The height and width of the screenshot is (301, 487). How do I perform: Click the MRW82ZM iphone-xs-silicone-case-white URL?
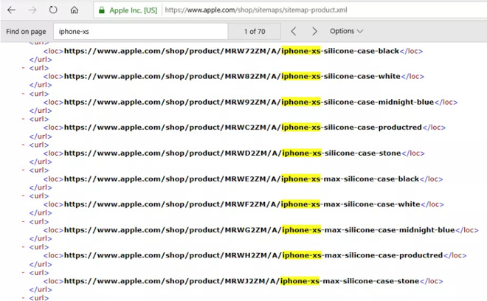(x=232, y=77)
